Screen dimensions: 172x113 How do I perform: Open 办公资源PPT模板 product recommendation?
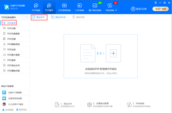pos(15,104)
